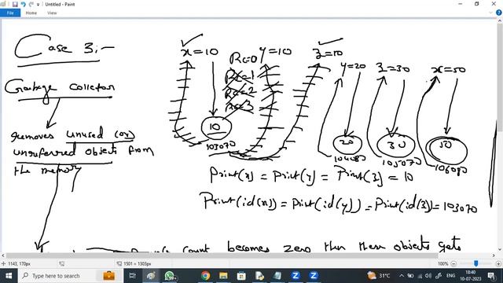The height and width of the screenshot is (283, 503).
Task: Click the Save icon in quick access toolbar
Action: pyautogui.click(x=15, y=4)
